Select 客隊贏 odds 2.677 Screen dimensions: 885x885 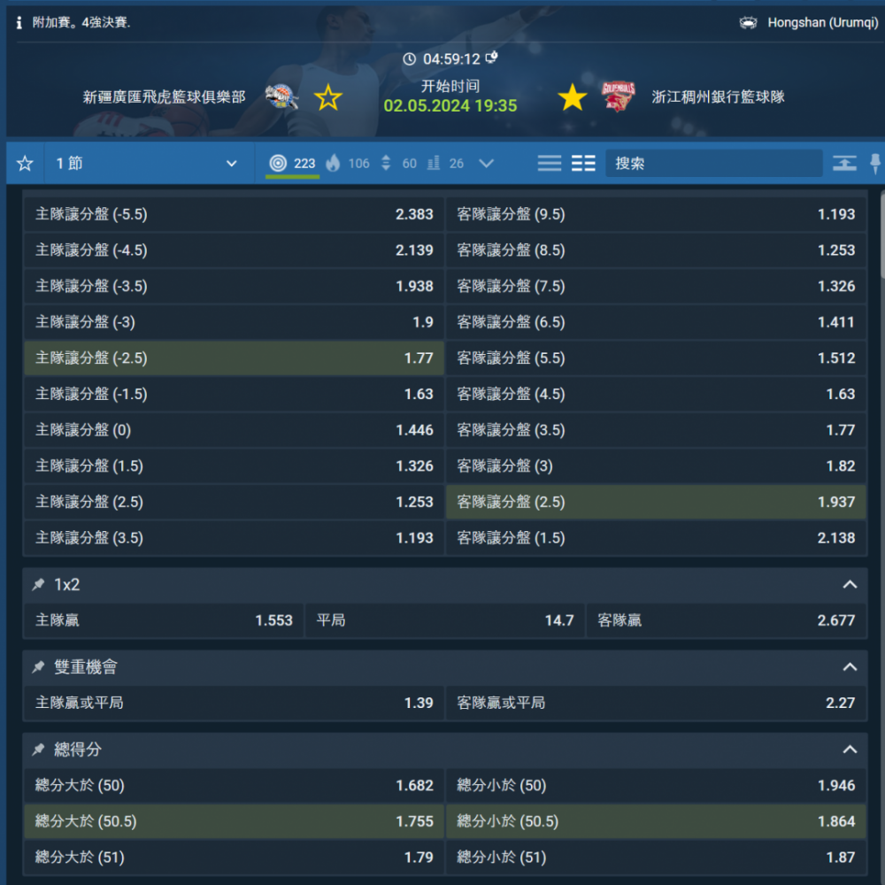(x=727, y=621)
